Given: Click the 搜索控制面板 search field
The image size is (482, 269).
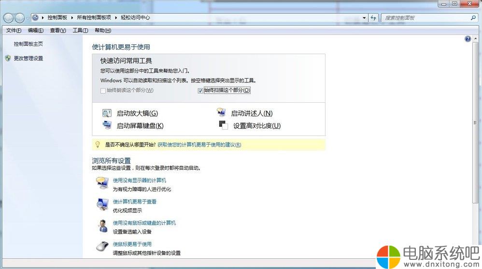Looking at the screenshot, I should pos(425,18).
